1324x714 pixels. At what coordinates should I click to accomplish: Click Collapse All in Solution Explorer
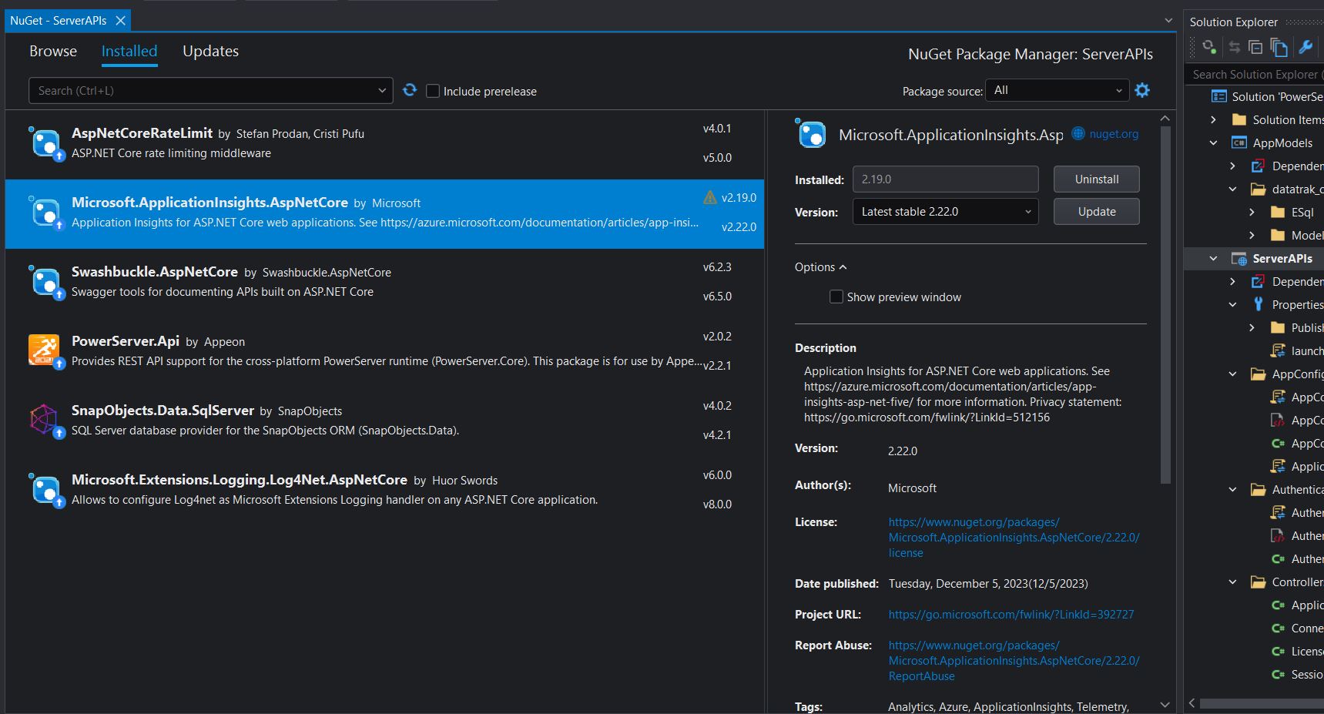pyautogui.click(x=1255, y=47)
